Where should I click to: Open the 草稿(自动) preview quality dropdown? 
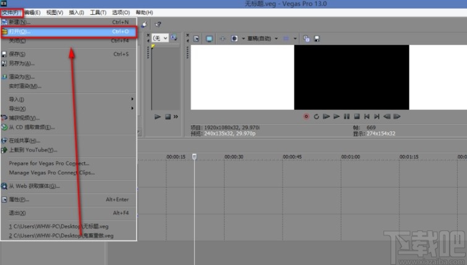(262, 39)
